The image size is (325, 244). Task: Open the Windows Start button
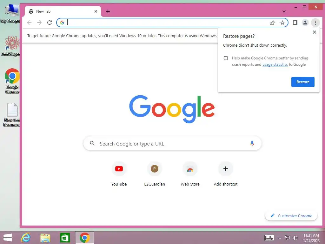point(8,238)
